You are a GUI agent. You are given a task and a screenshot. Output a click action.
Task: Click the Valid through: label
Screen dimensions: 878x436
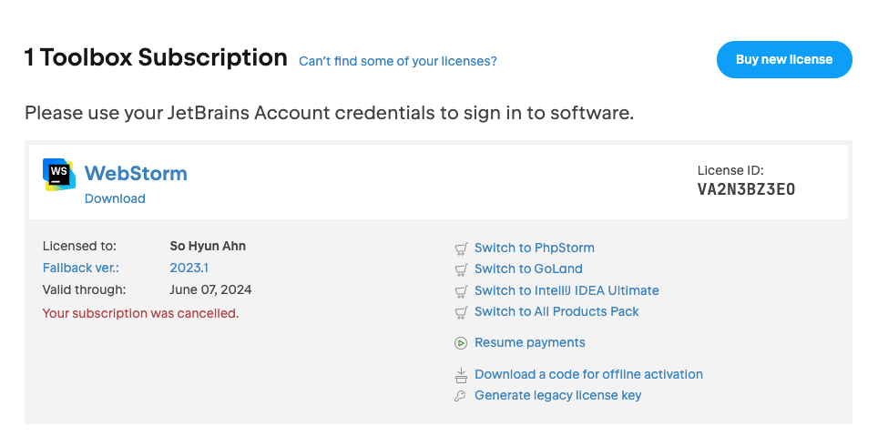(84, 290)
